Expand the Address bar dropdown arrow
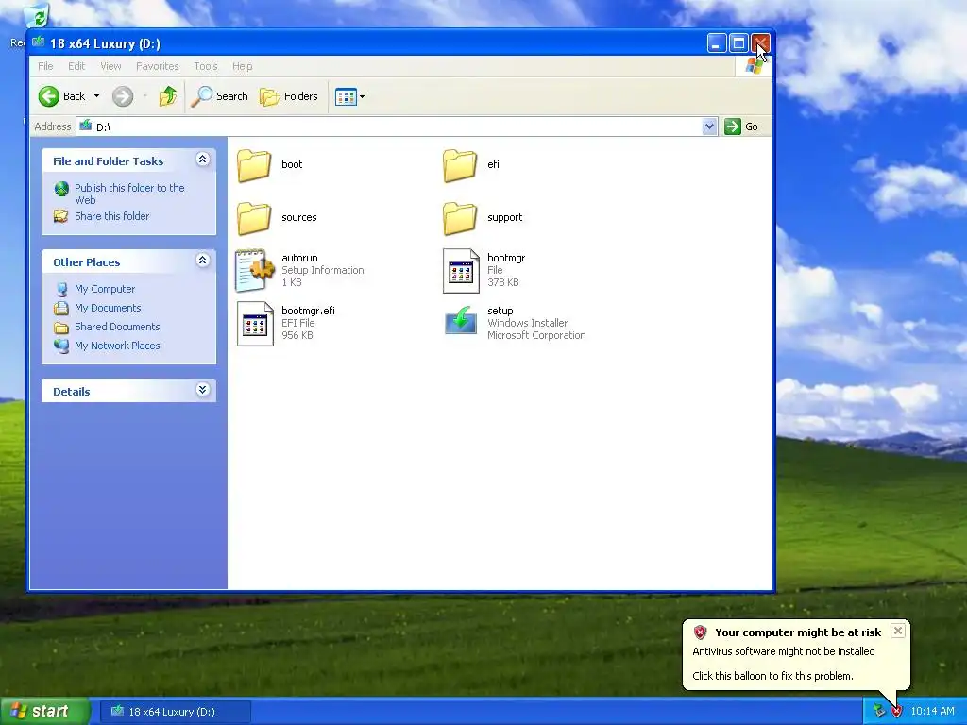The image size is (967, 725). [x=710, y=126]
